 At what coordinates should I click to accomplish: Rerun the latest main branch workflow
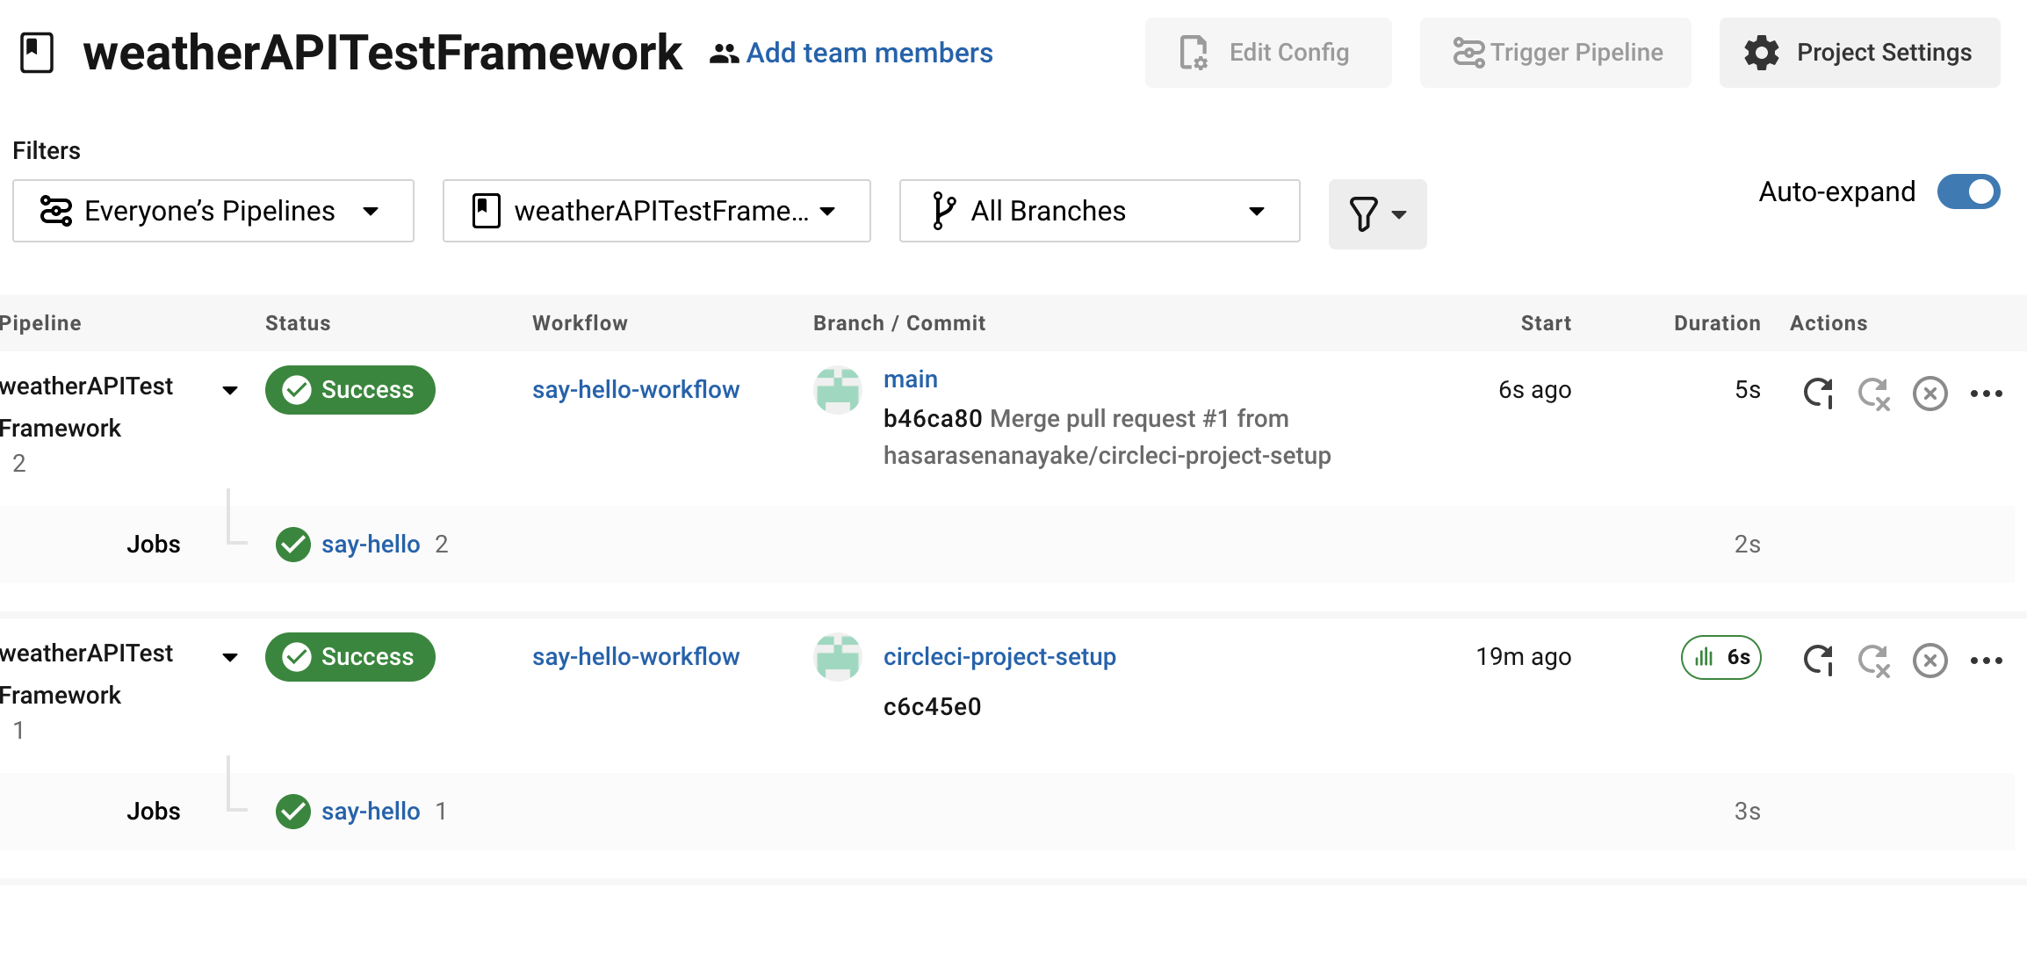1818,394
